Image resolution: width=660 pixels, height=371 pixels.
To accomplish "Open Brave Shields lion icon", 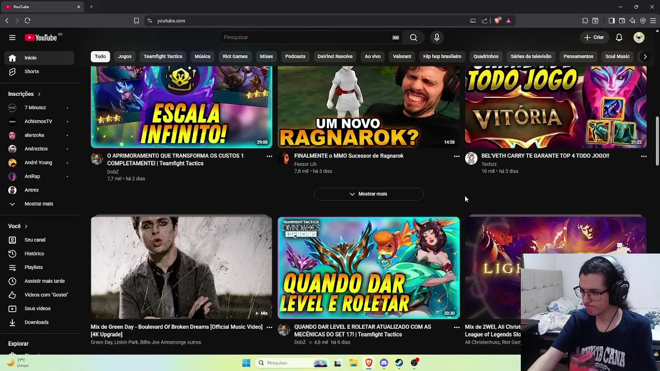I will [497, 21].
